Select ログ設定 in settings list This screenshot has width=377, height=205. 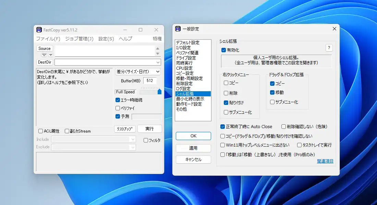pyautogui.click(x=183, y=89)
